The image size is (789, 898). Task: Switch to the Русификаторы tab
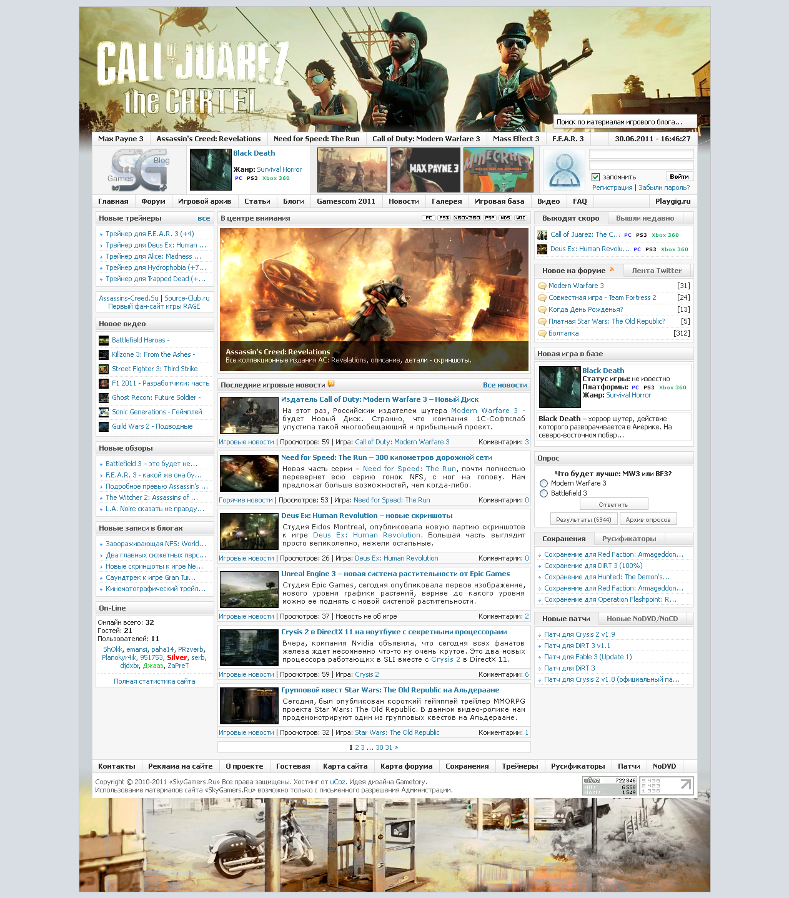pos(629,539)
